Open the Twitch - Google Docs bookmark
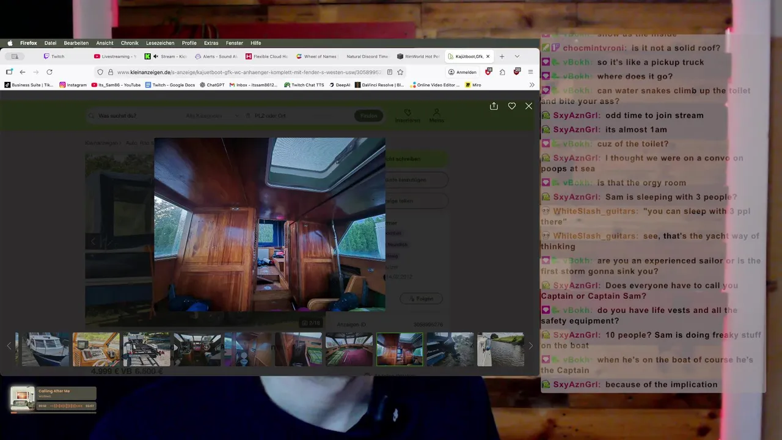The height and width of the screenshot is (440, 782). coord(170,85)
